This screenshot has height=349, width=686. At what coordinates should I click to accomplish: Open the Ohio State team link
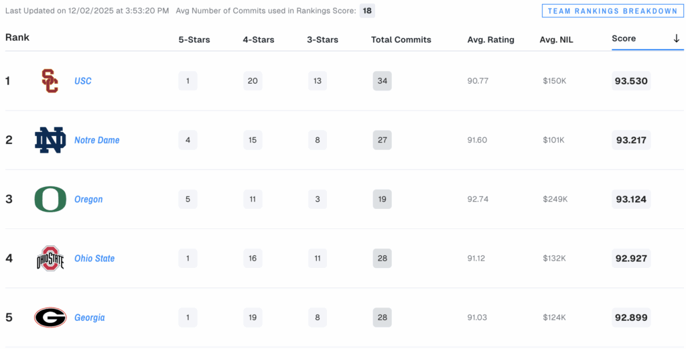click(94, 259)
